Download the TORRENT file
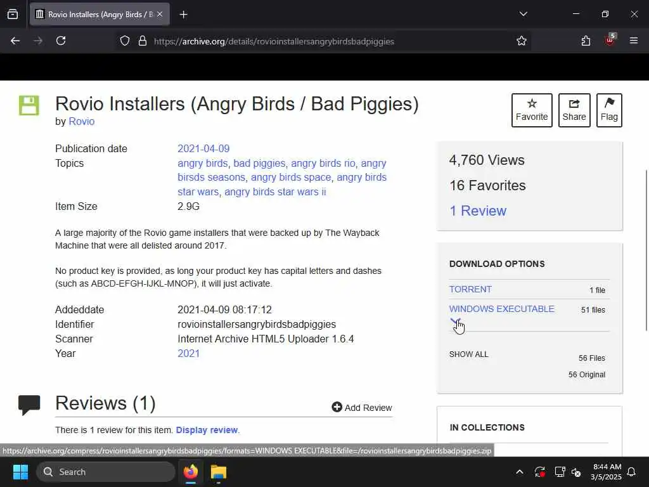Screen dimensions: 649x487 point(471,289)
